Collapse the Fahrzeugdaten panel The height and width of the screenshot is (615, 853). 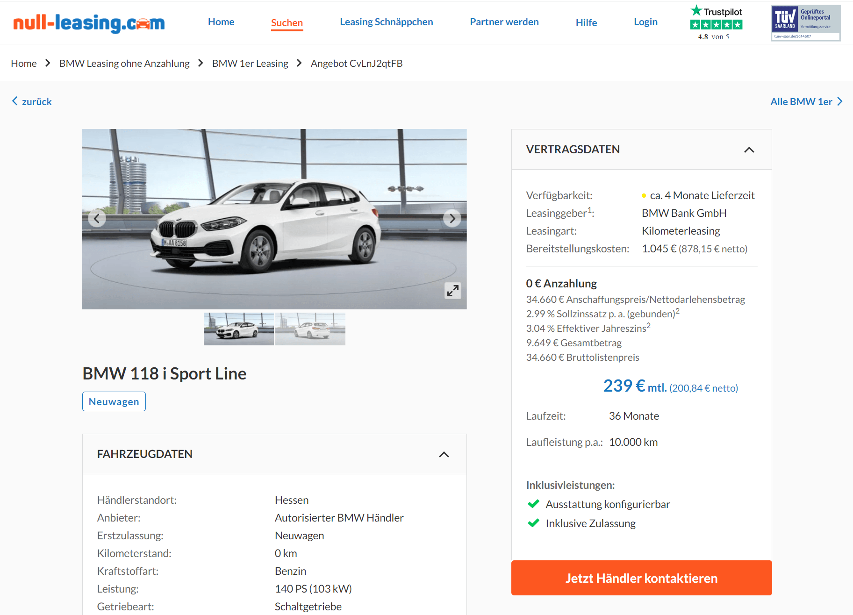pyautogui.click(x=444, y=454)
